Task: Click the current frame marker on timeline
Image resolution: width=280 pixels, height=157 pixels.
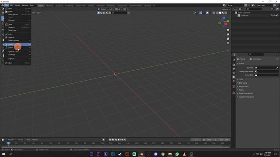Action: click(x=8, y=143)
